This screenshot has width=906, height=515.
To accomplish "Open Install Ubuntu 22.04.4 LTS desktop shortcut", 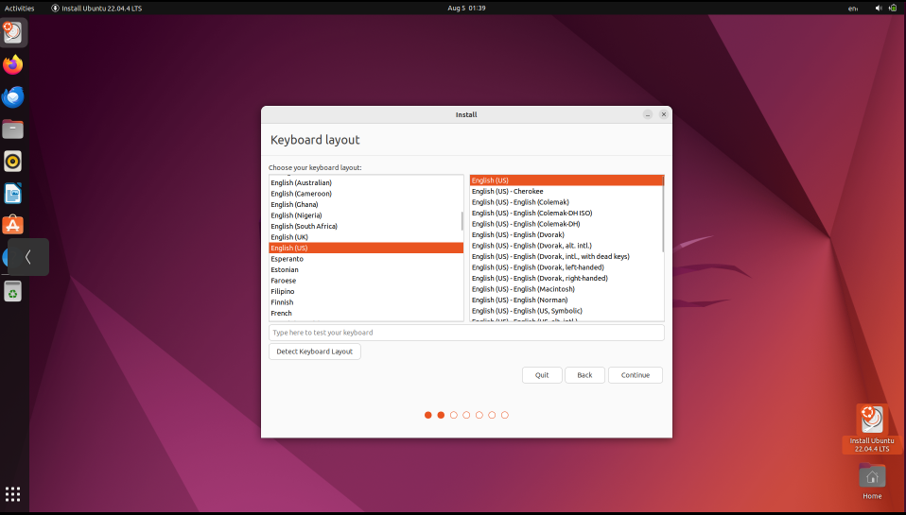I will pyautogui.click(x=872, y=428).
